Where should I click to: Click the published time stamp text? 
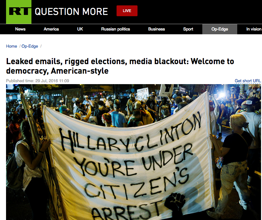tap(37, 81)
